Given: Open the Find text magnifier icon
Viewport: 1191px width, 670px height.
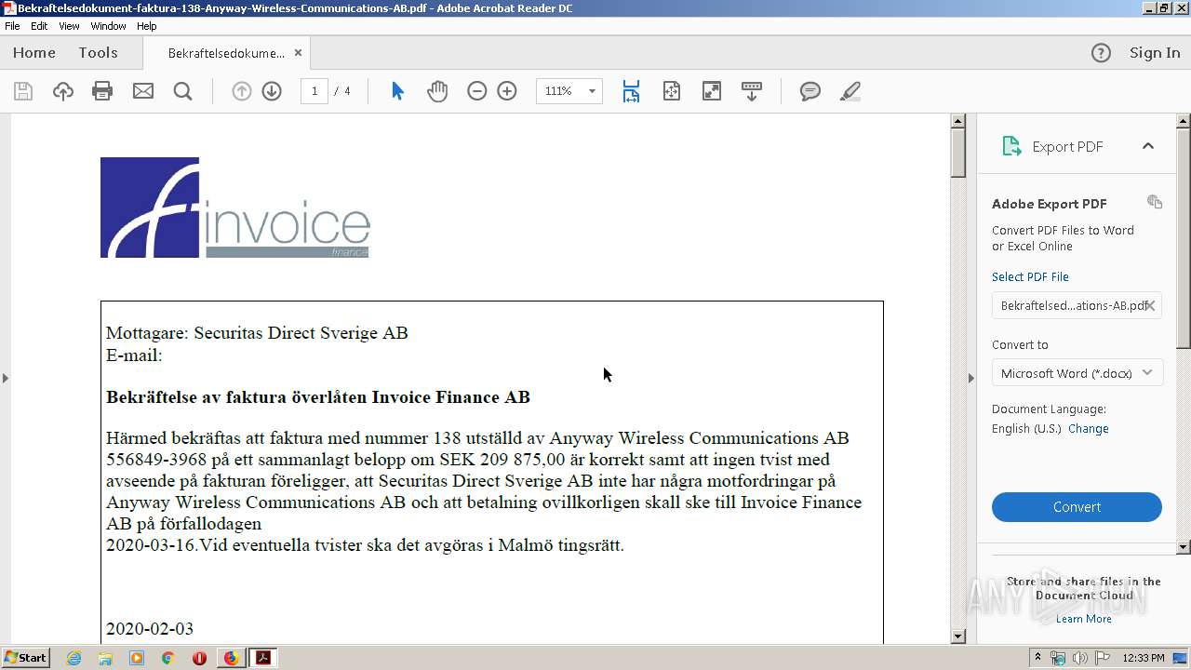Looking at the screenshot, I should (x=182, y=91).
